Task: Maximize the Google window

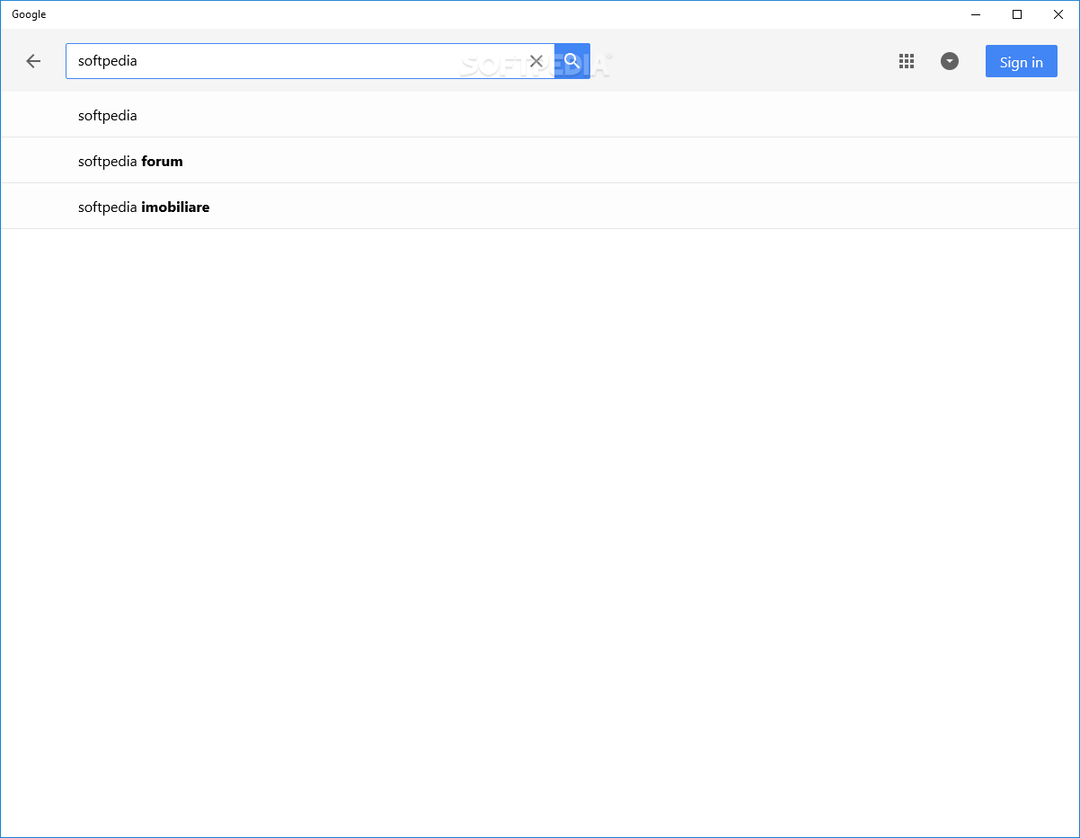Action: (1017, 14)
